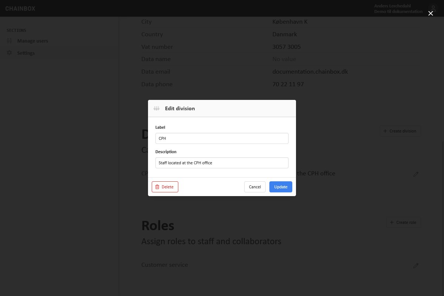Cancel the Edit division dialog
The width and height of the screenshot is (444, 296).
pyautogui.click(x=255, y=187)
